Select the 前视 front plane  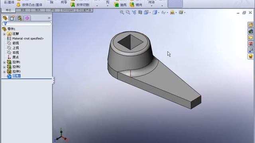tap(13, 43)
